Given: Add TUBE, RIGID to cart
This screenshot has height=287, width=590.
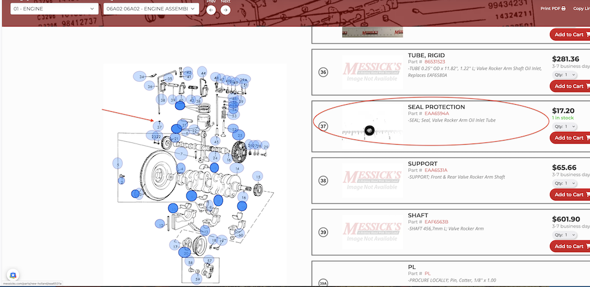Looking at the screenshot, I should [x=570, y=86].
